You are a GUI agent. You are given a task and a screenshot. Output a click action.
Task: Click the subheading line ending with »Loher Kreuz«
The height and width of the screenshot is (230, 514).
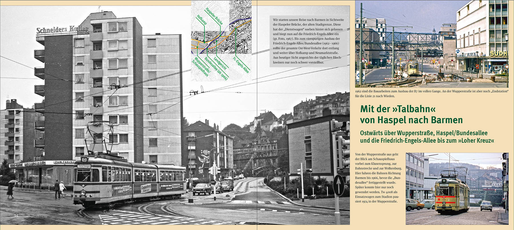tap(427, 141)
